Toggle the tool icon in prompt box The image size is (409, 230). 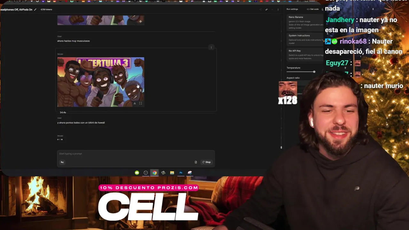62,162
